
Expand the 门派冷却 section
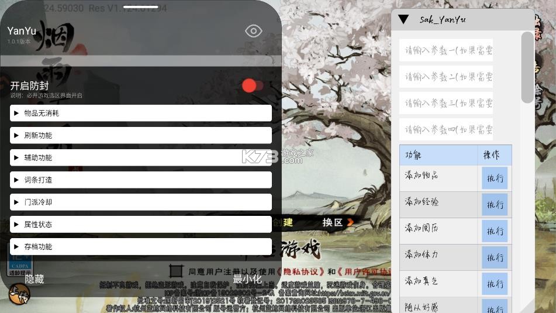[141, 202]
